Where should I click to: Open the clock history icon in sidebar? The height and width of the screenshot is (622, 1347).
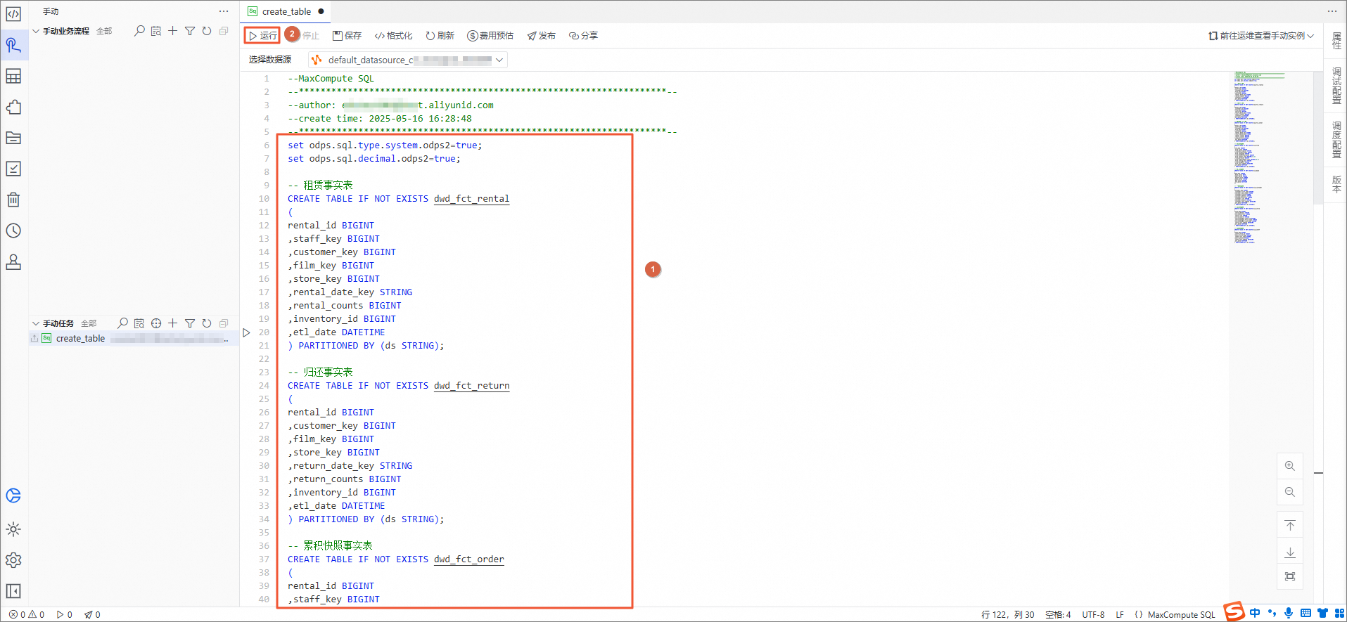tap(13, 231)
